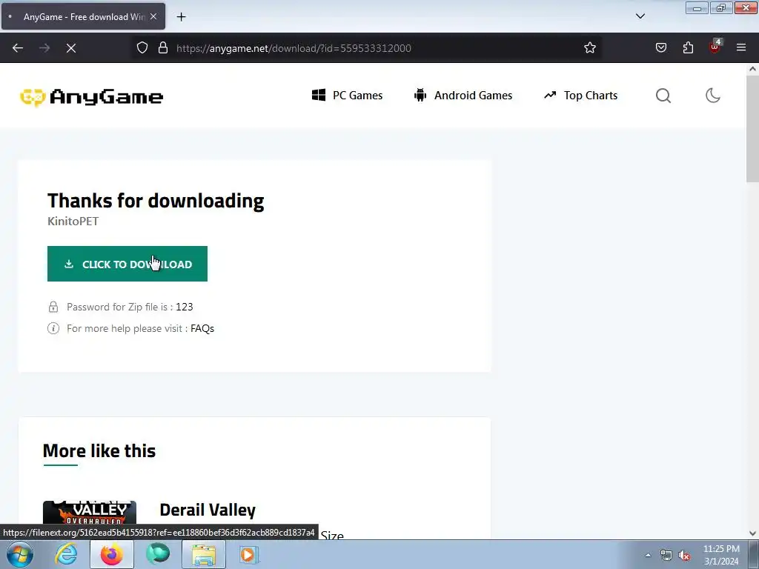The height and width of the screenshot is (569, 759).
Task: Open Top Charts menu
Action: coord(581,96)
